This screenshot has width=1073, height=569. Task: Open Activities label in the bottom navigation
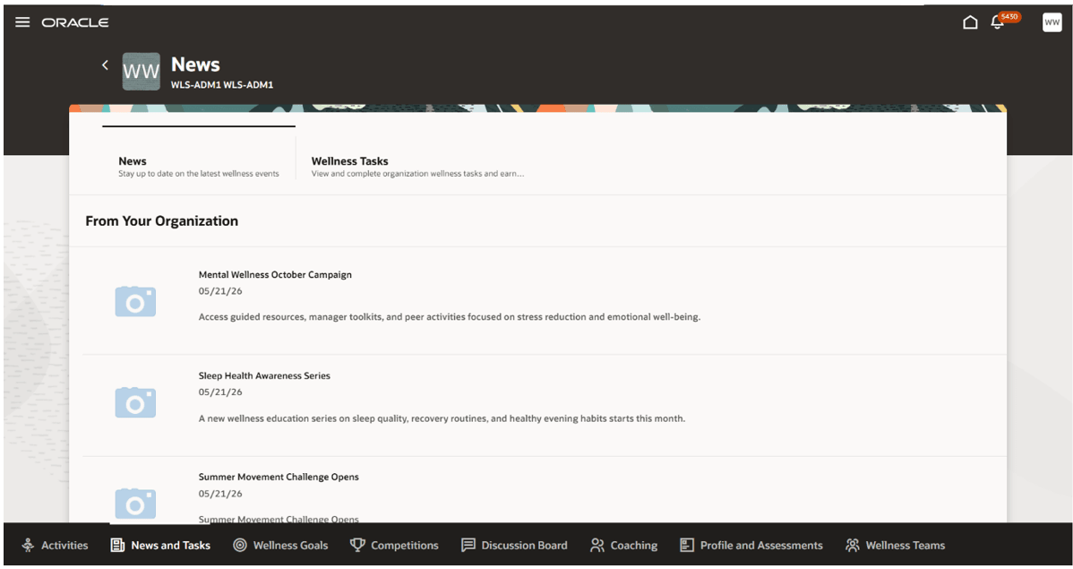click(64, 546)
